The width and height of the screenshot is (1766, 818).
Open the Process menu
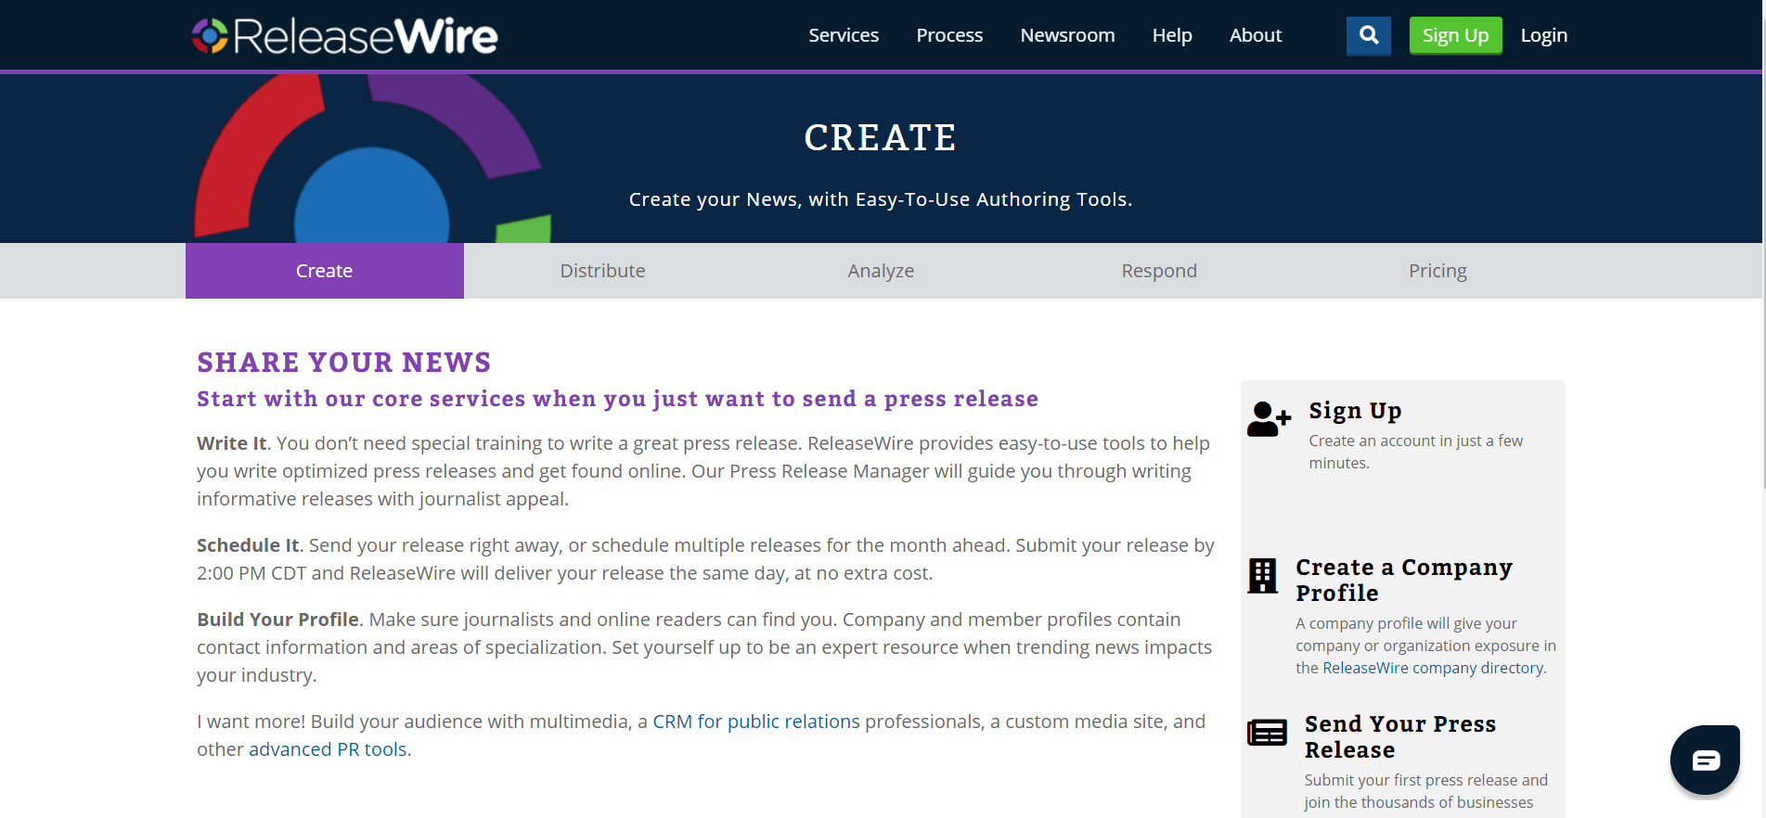point(949,35)
